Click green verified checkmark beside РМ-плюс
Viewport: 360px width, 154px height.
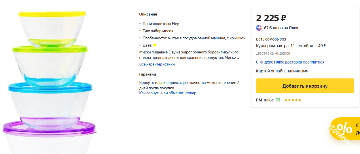278,100
